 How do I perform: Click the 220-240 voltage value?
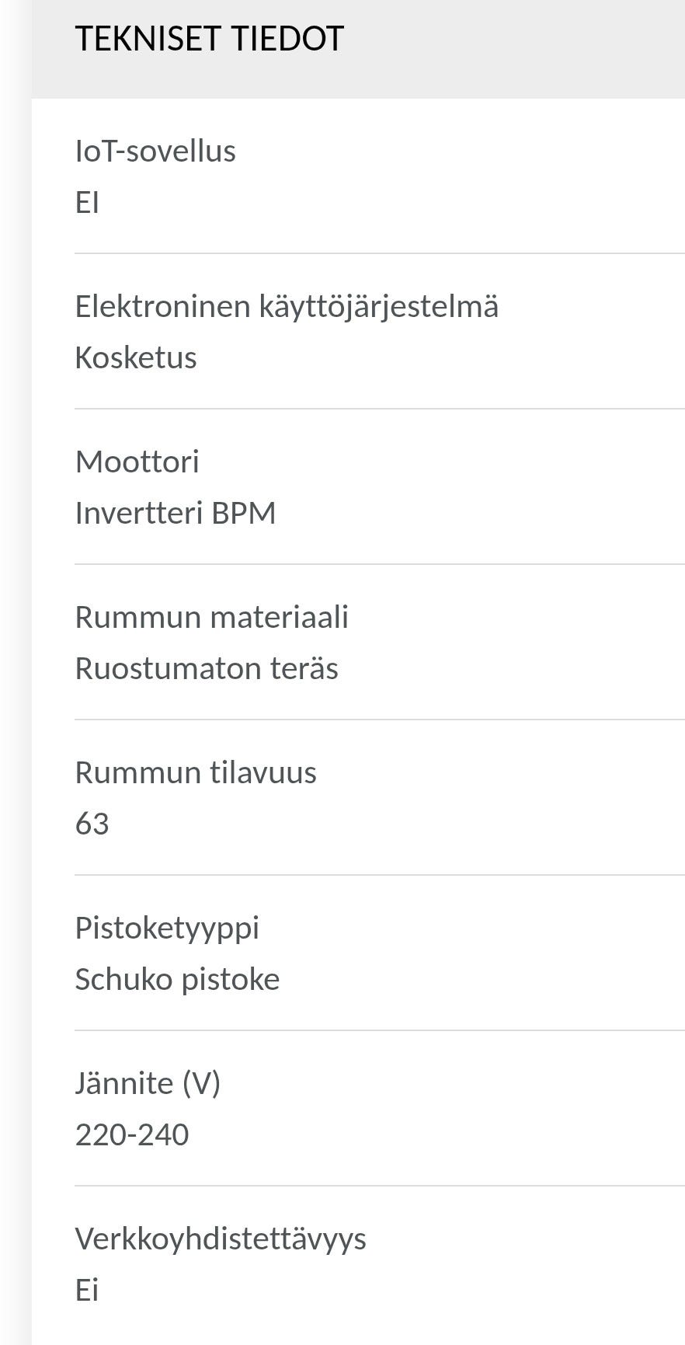click(132, 1135)
